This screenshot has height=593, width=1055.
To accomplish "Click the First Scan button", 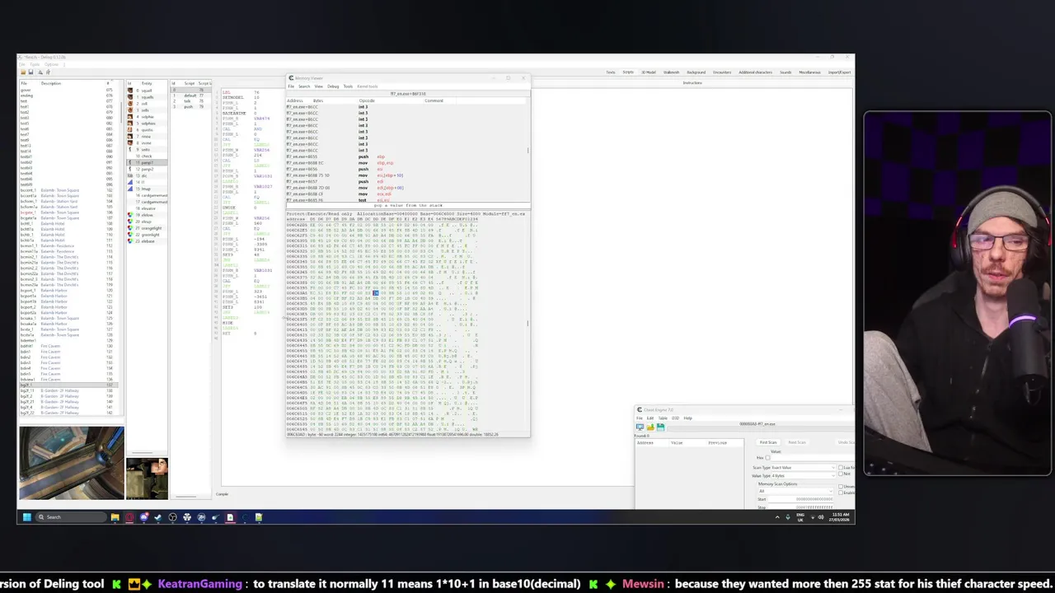I will [x=768, y=442].
